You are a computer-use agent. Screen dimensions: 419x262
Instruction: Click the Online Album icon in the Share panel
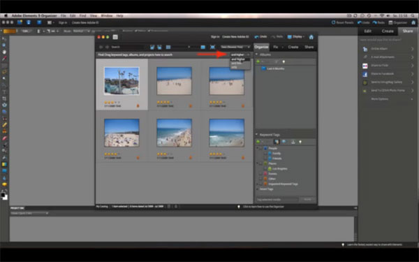click(365, 49)
